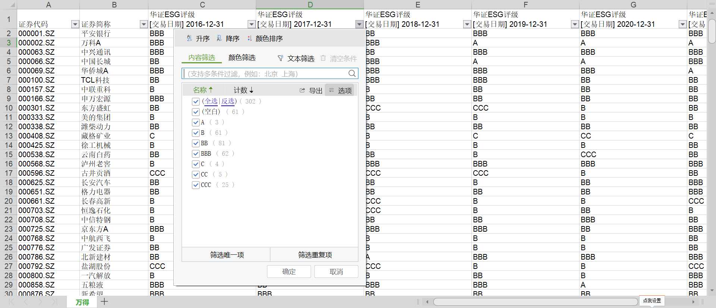Uncheck rating C checkbox

196,164
